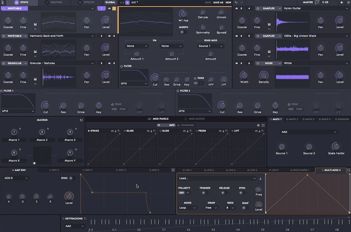Click the Mod Matrix icon
Screen dimensions: 351x232
(x=186, y=119)
